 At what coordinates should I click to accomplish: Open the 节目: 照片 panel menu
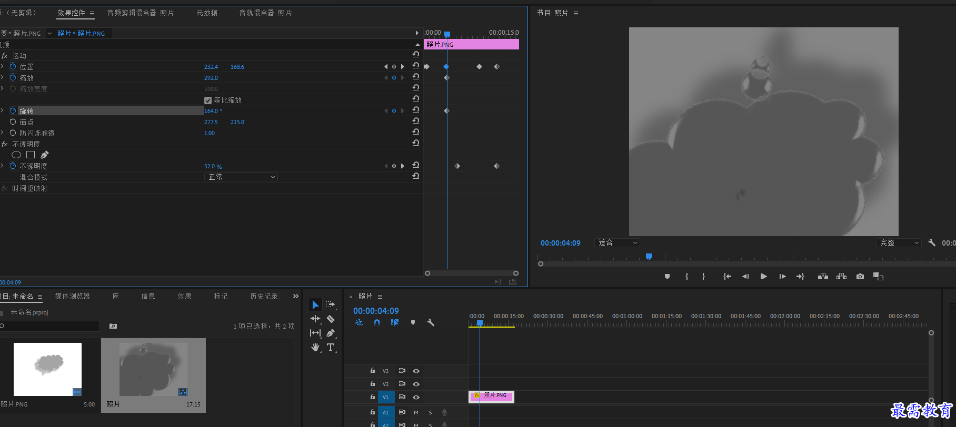click(x=575, y=13)
